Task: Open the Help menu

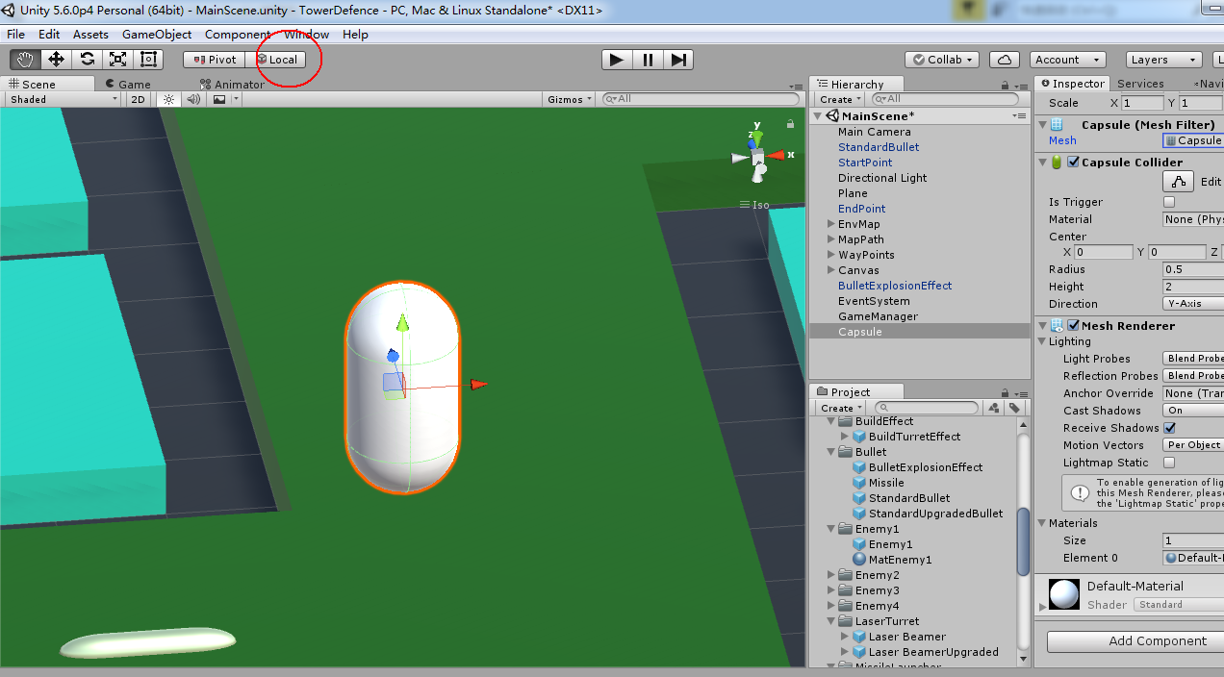Action: pyautogui.click(x=355, y=34)
